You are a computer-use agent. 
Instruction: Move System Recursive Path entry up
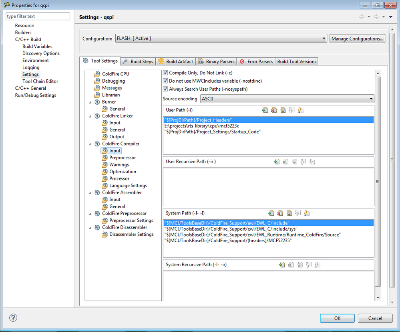(308, 265)
